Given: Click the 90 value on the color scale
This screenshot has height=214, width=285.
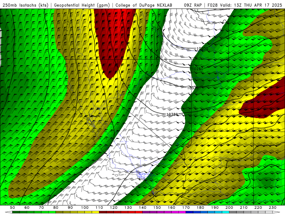Looking at the screenshot, I should coord(70,208).
